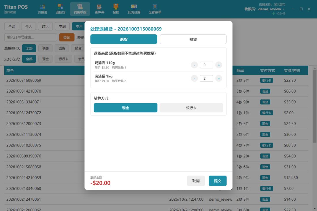Viewport: 317px width, 211px height.
Task: Open the 退换货 returns toolbar icon
Action: click(x=61, y=9)
